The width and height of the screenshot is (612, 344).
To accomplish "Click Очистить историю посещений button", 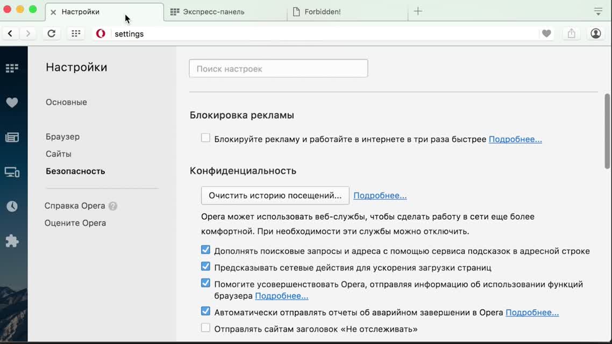I will click(x=275, y=196).
